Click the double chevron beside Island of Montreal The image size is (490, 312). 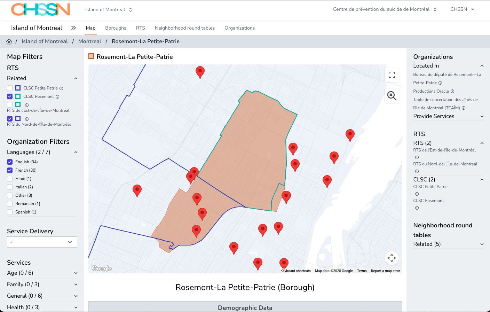point(73,28)
